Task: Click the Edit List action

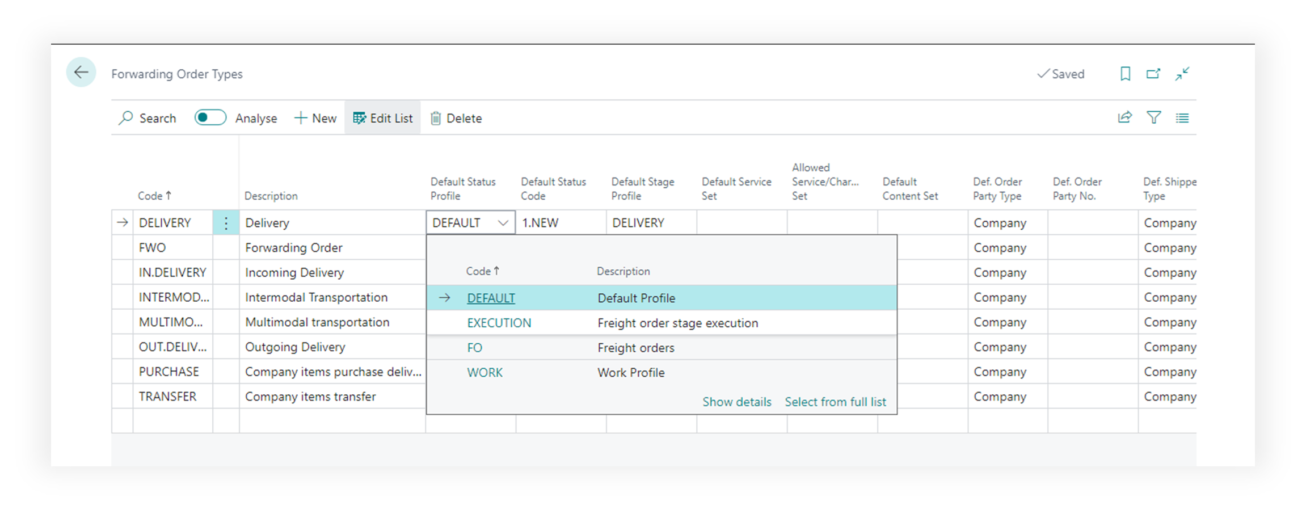Action: point(383,118)
